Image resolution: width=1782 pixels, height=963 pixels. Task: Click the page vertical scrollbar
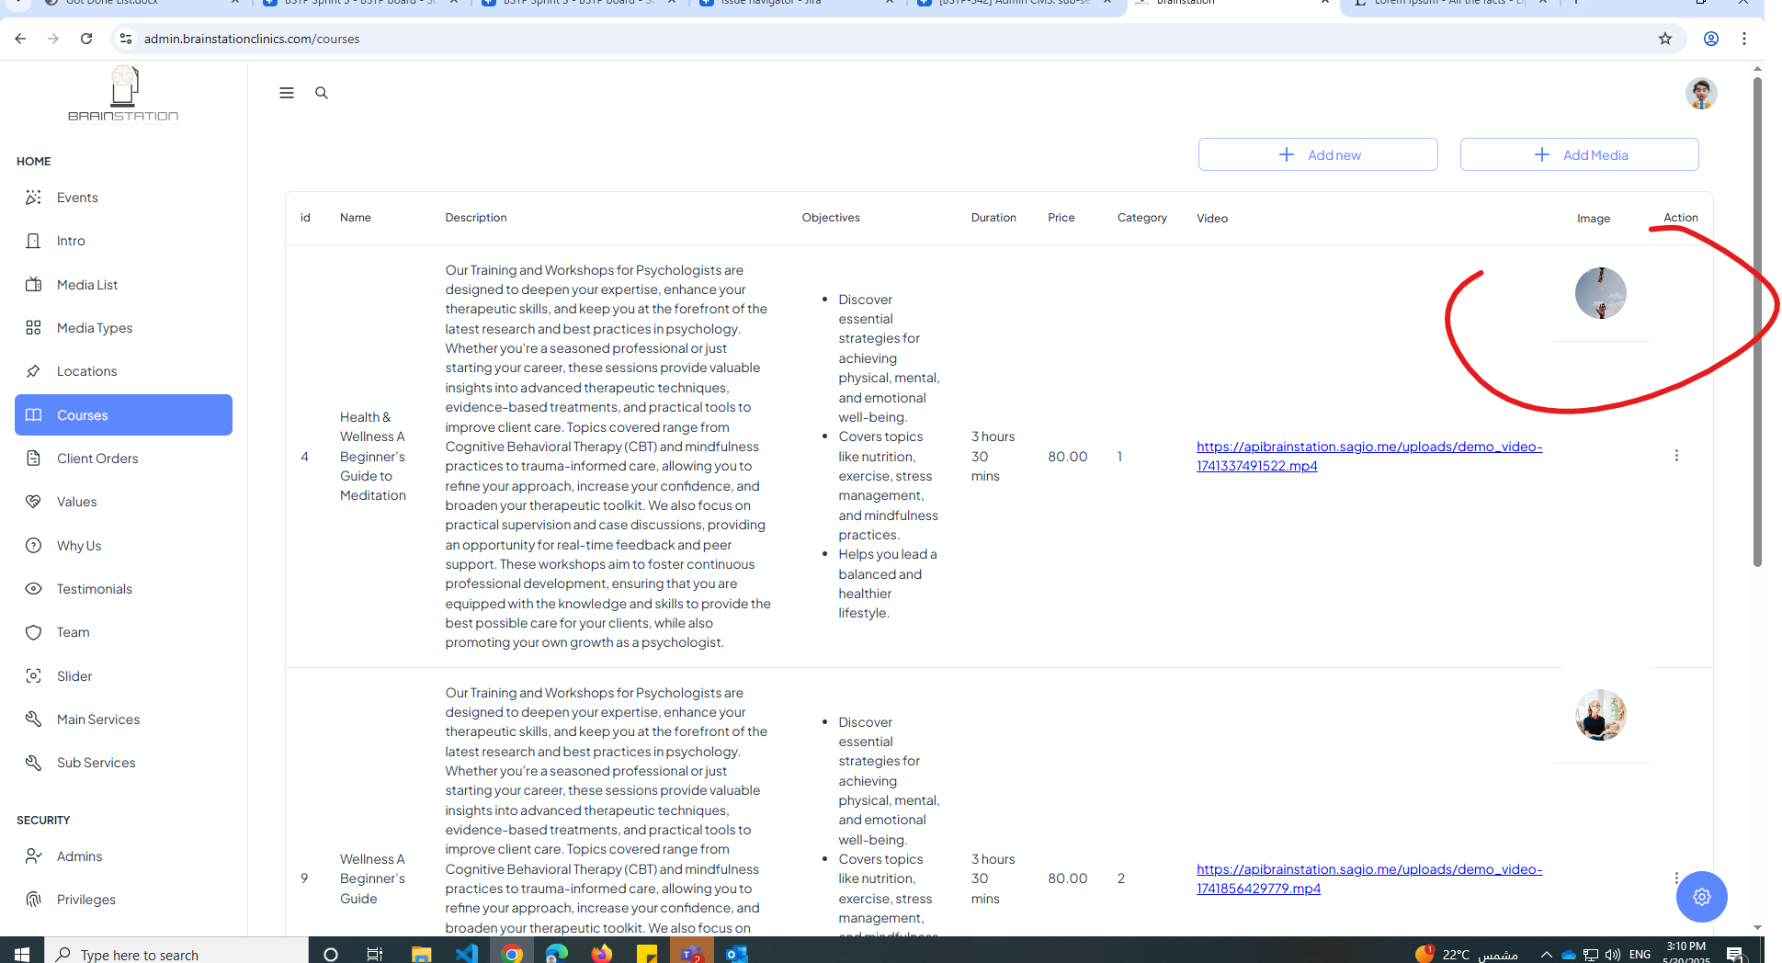click(1757, 322)
